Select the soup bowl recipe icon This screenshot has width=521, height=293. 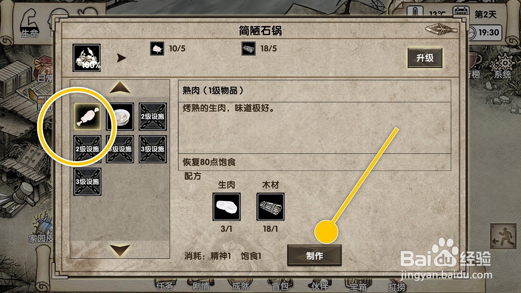click(x=120, y=116)
